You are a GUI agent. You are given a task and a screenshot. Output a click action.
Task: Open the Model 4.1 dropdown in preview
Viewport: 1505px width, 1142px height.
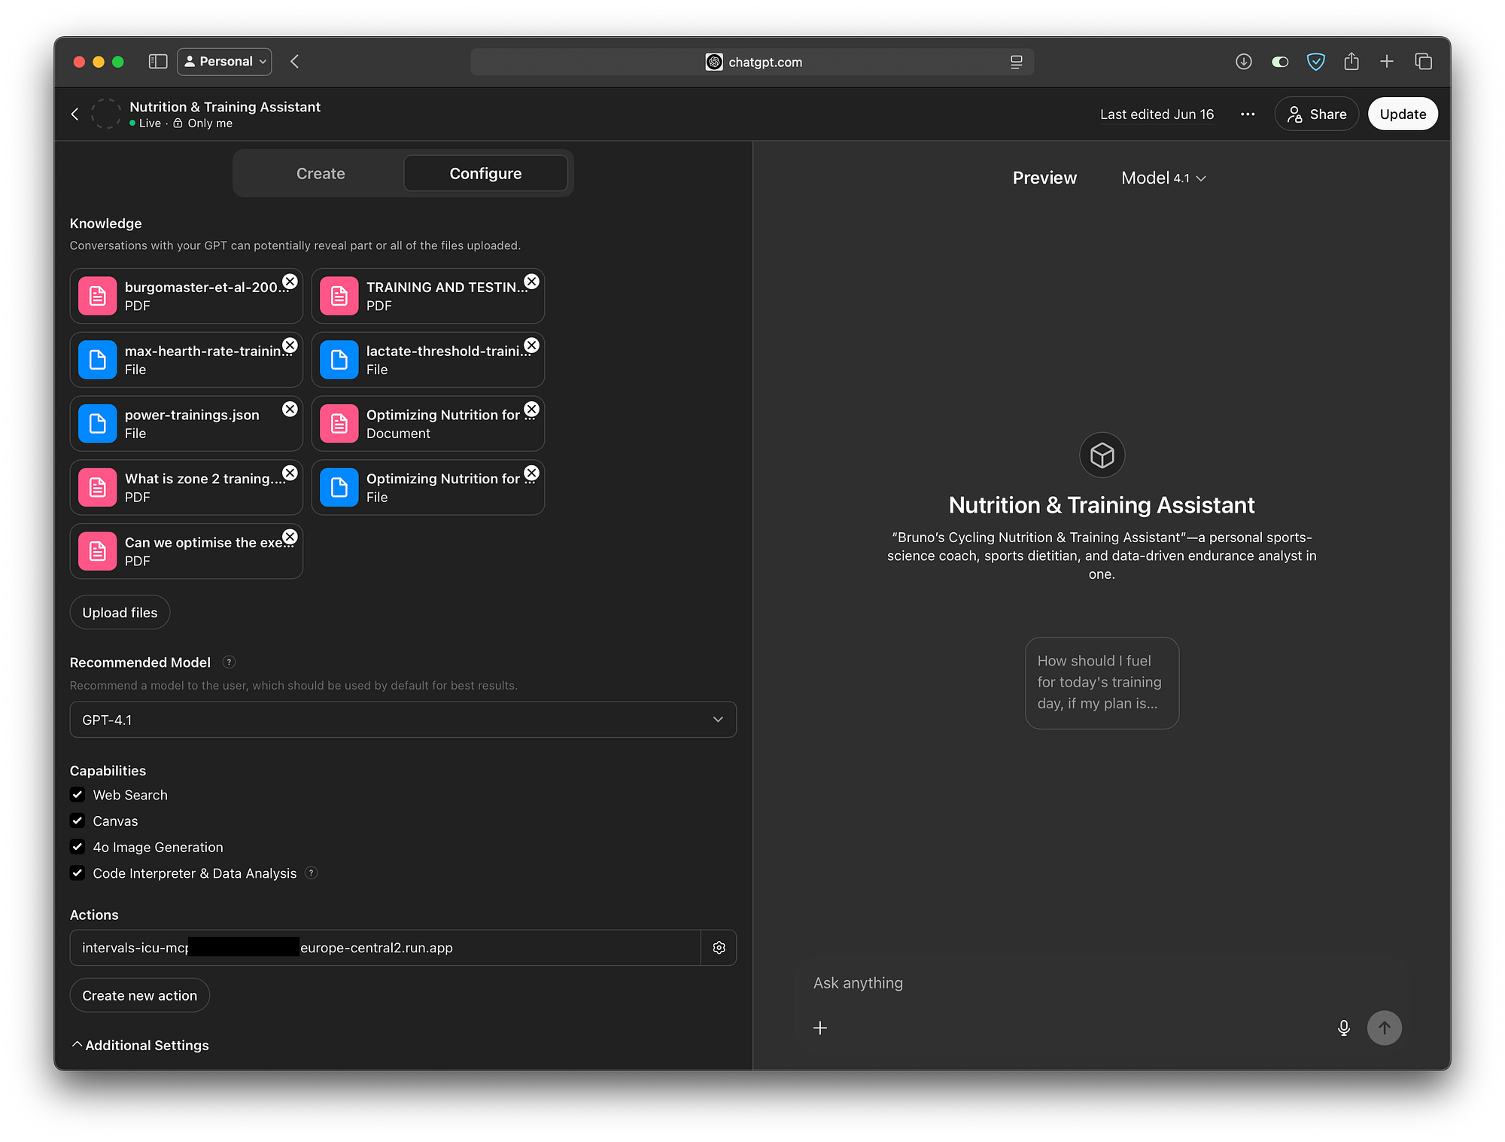coord(1163,178)
